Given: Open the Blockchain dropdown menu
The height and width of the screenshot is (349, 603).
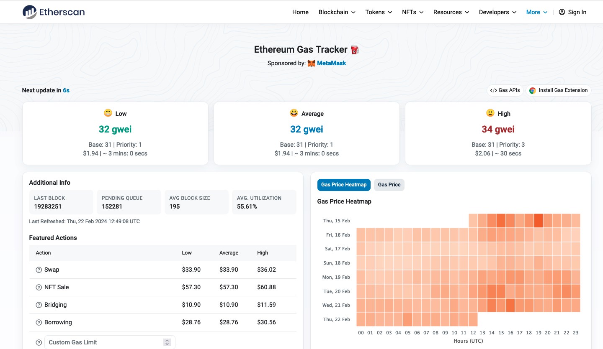Looking at the screenshot, I should point(337,12).
